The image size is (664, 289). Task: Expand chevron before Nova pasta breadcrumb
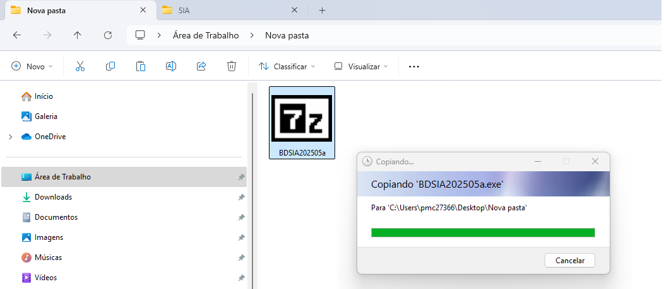coord(252,35)
